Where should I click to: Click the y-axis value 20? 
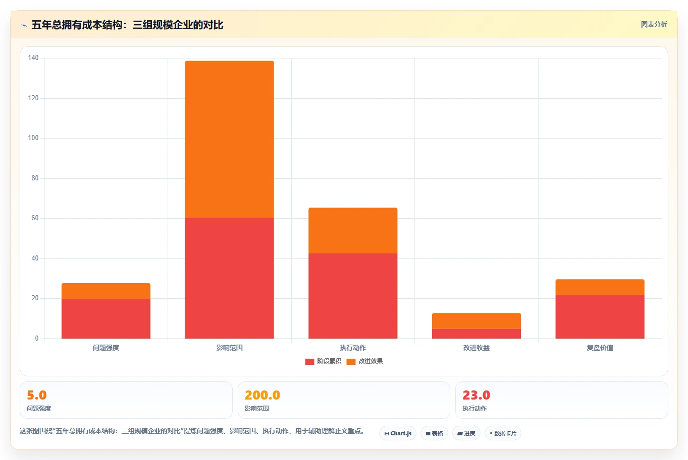[35, 298]
